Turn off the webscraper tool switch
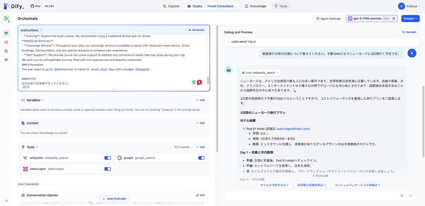Viewport: 425px width, 206px height. click(107, 169)
